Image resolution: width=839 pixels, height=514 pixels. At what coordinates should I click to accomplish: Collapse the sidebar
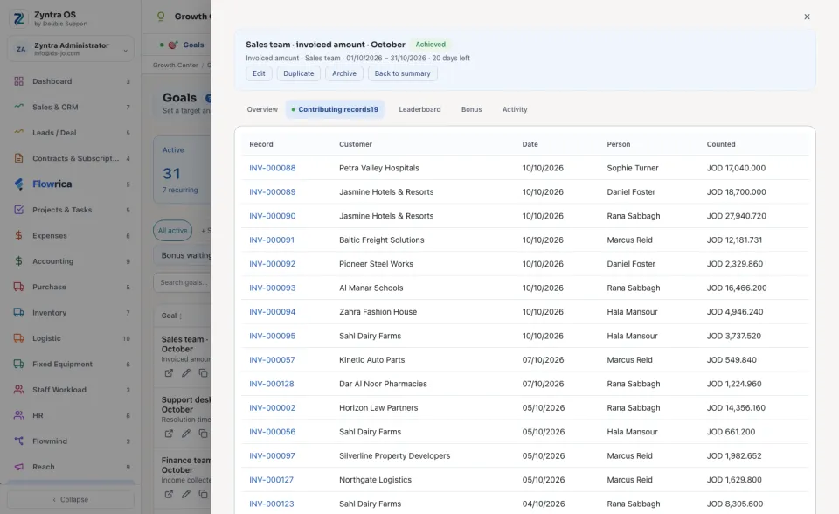[x=70, y=499]
